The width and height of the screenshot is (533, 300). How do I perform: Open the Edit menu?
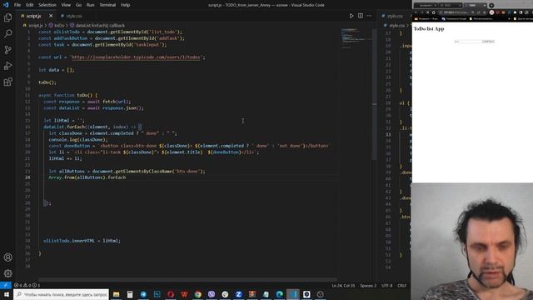coord(30,5)
